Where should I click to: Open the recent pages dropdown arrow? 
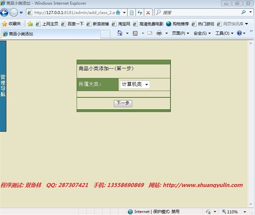point(21,13)
